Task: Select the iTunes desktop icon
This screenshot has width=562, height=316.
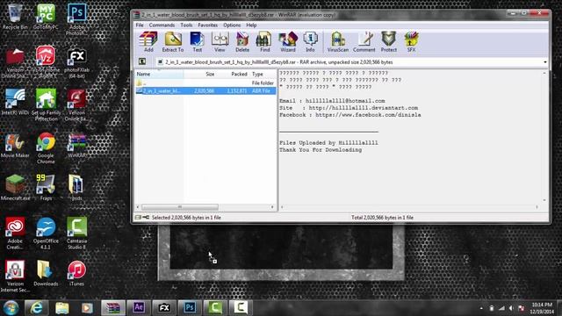Action: point(76,273)
